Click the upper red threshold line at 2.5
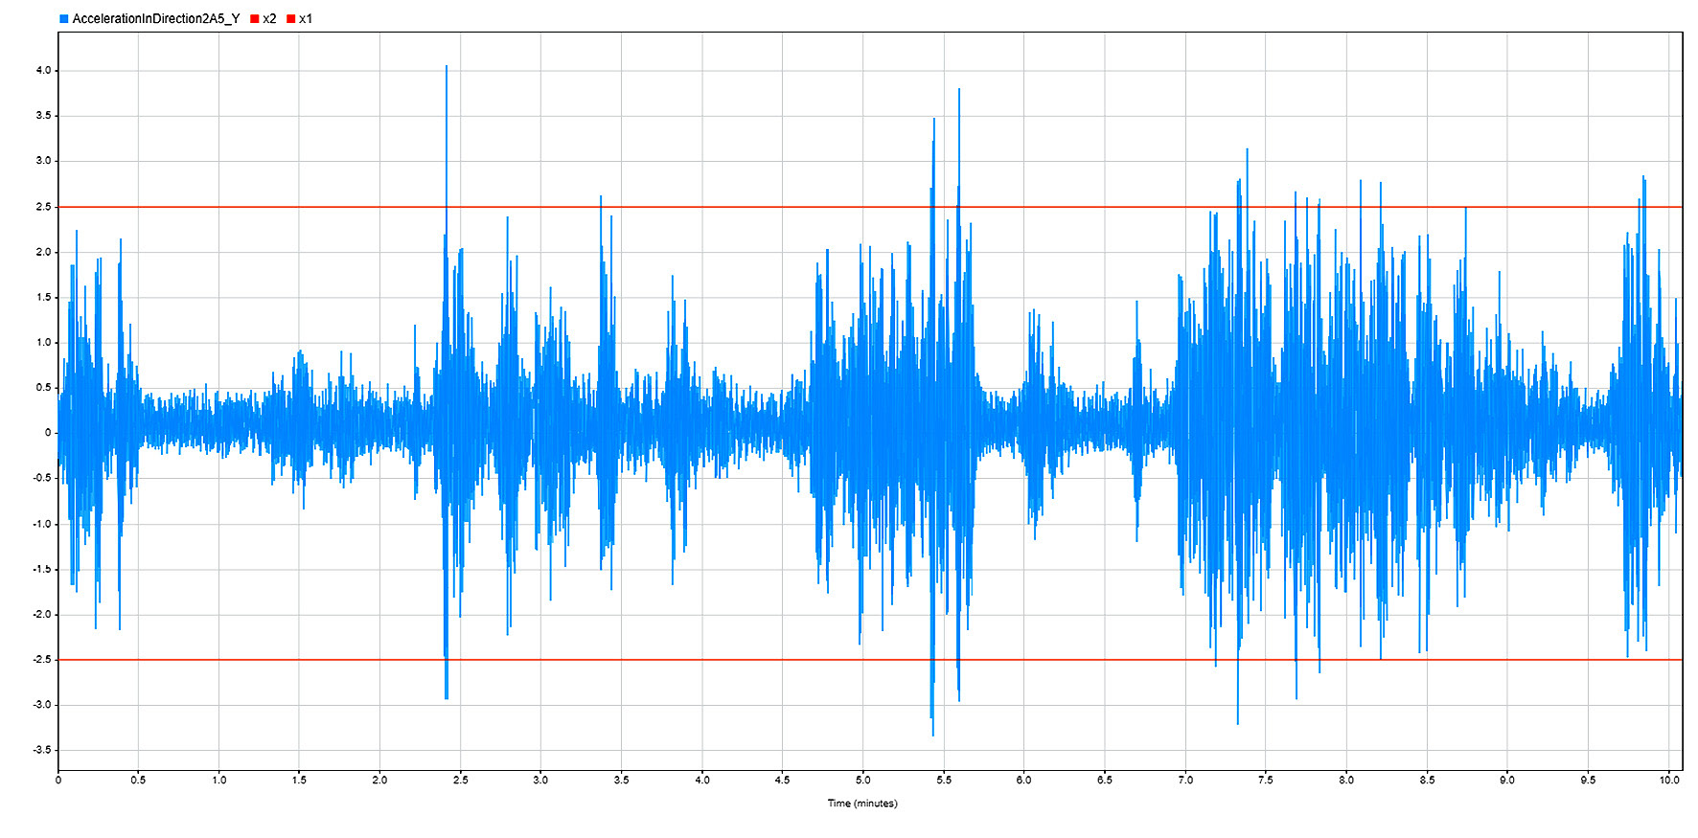Screen dimensions: 1698x838 click(728, 207)
